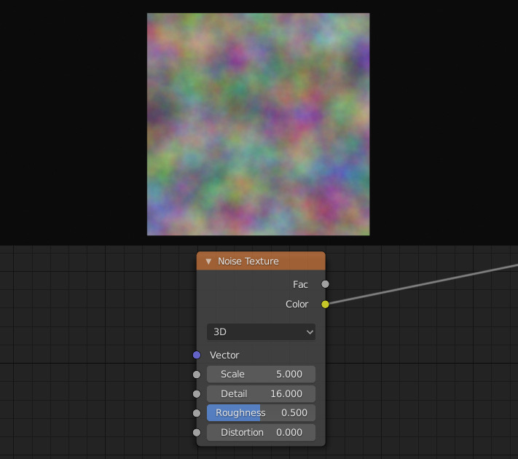Click the yellow Color output socket
This screenshot has width=518, height=459.
point(326,304)
